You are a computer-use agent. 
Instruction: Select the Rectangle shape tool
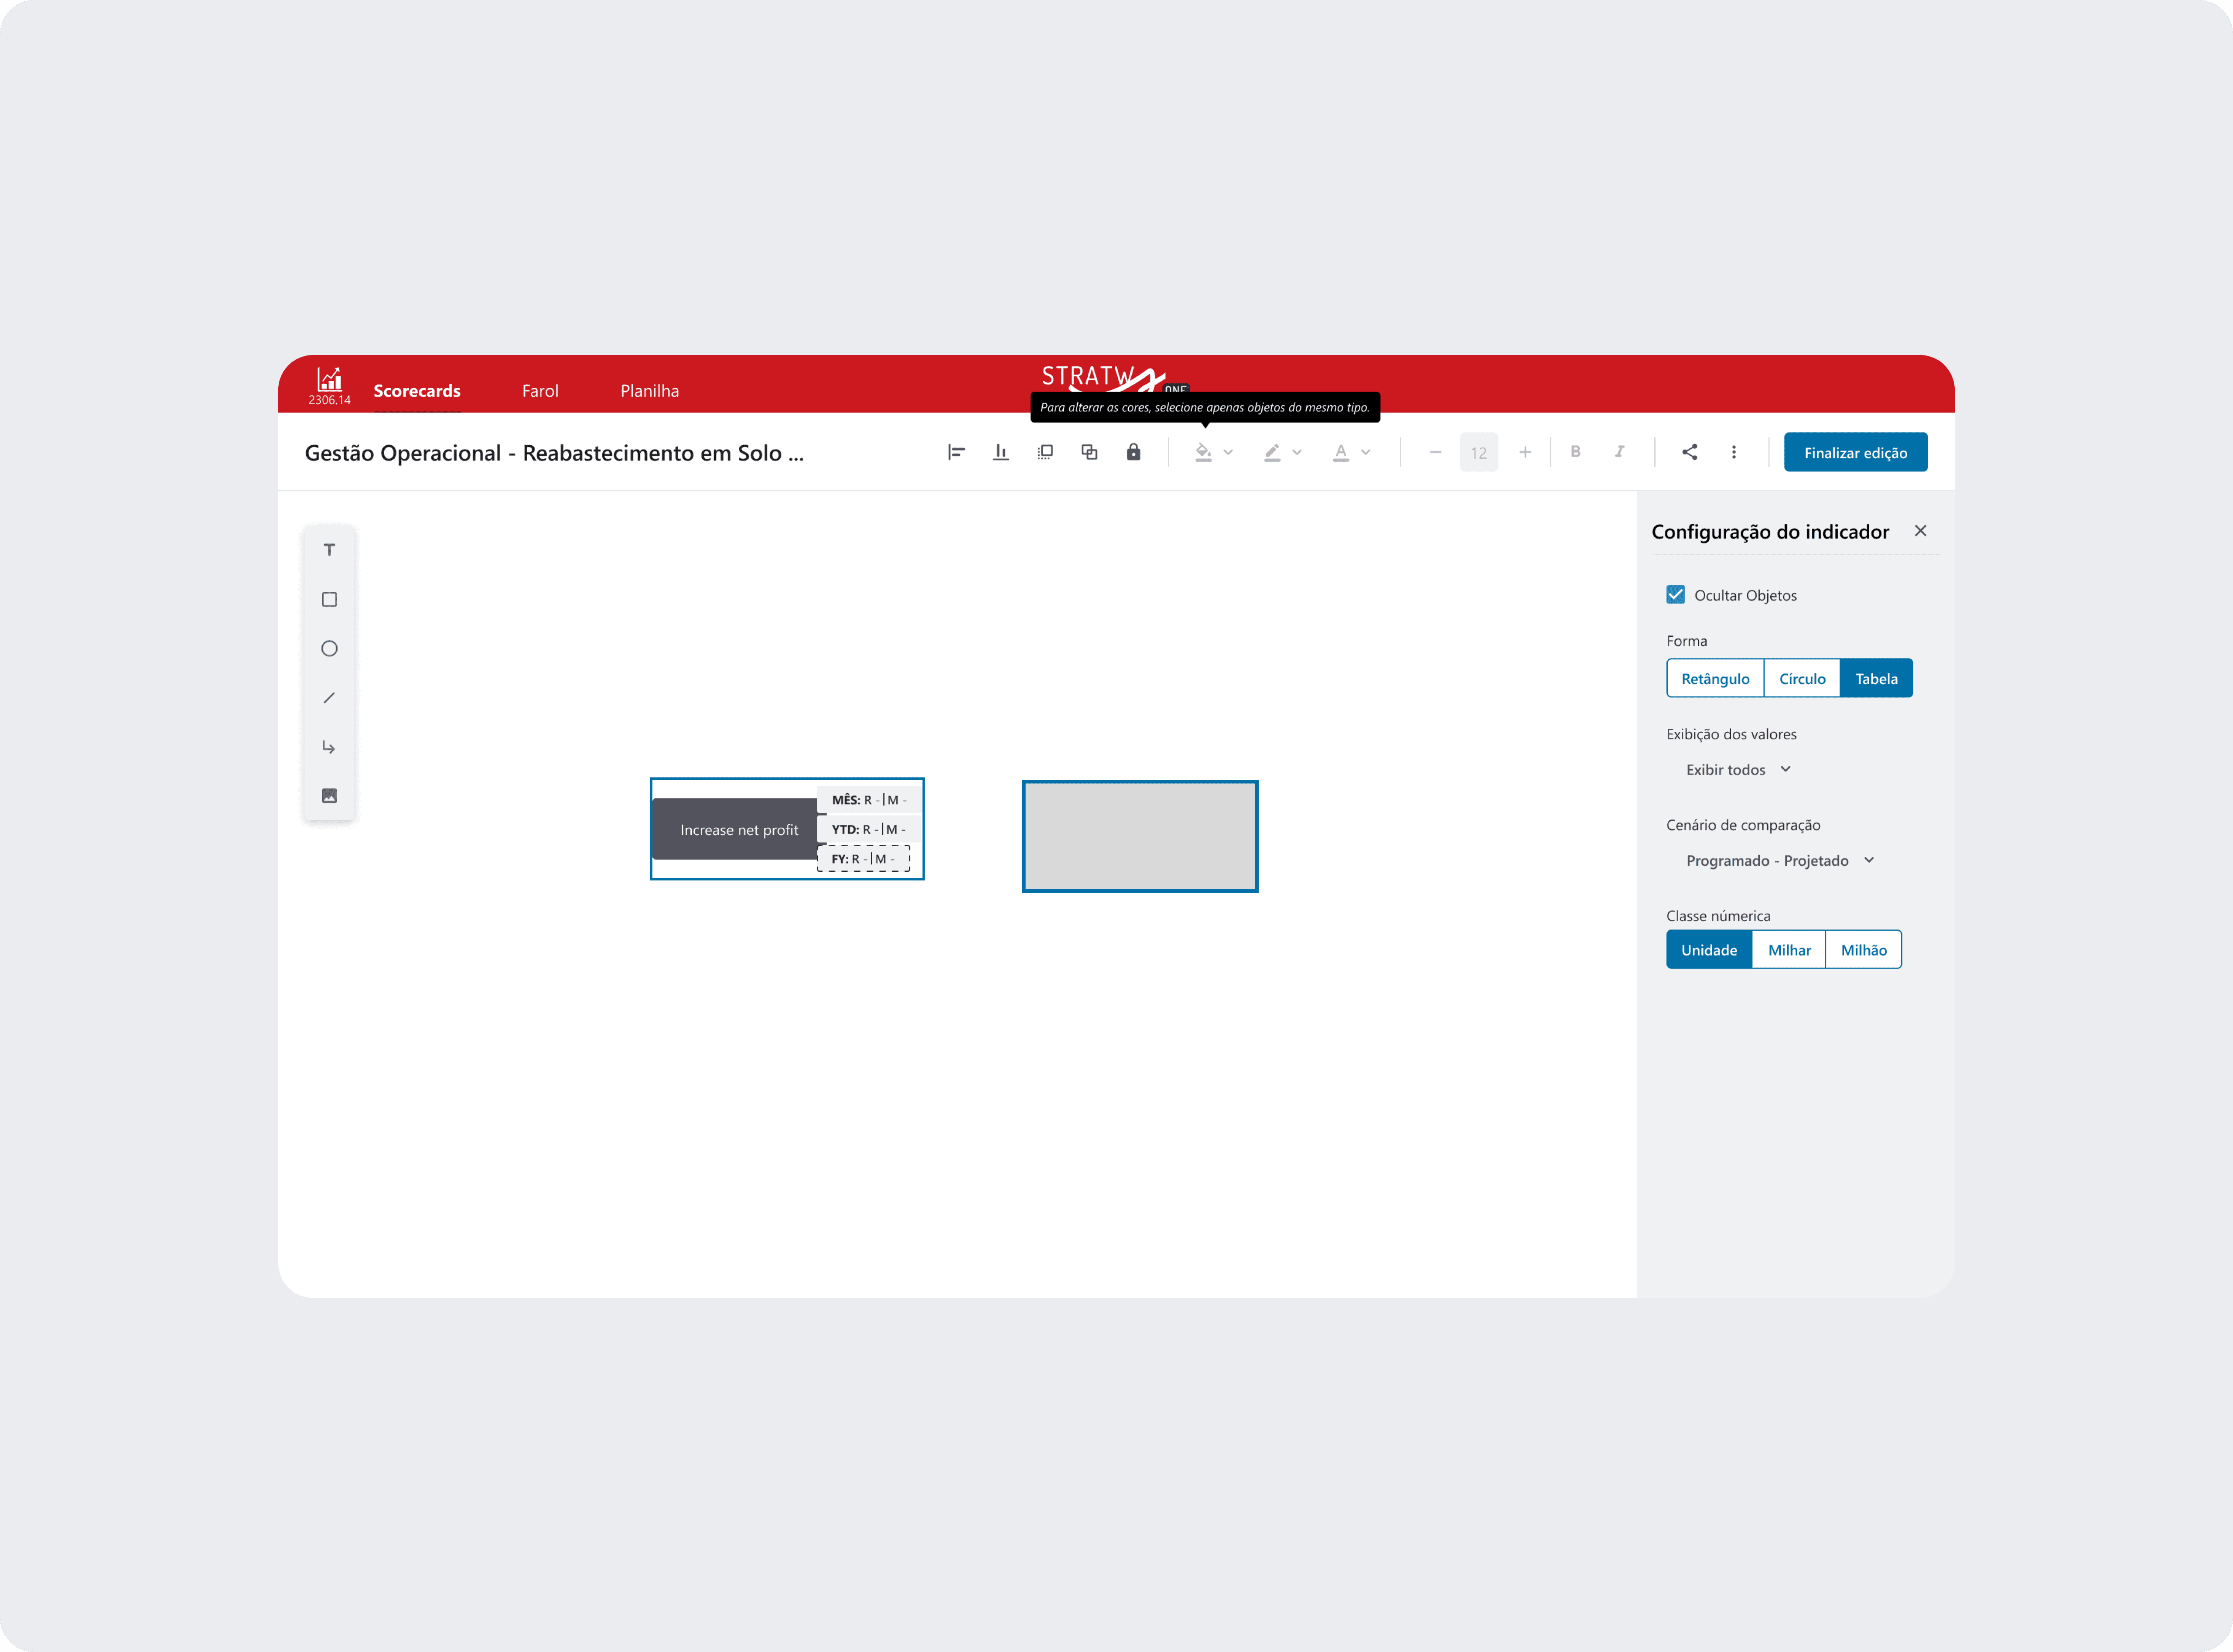tap(329, 599)
